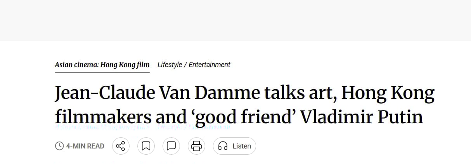Click the slash between Lifestyle and Entertainment

pos(185,65)
